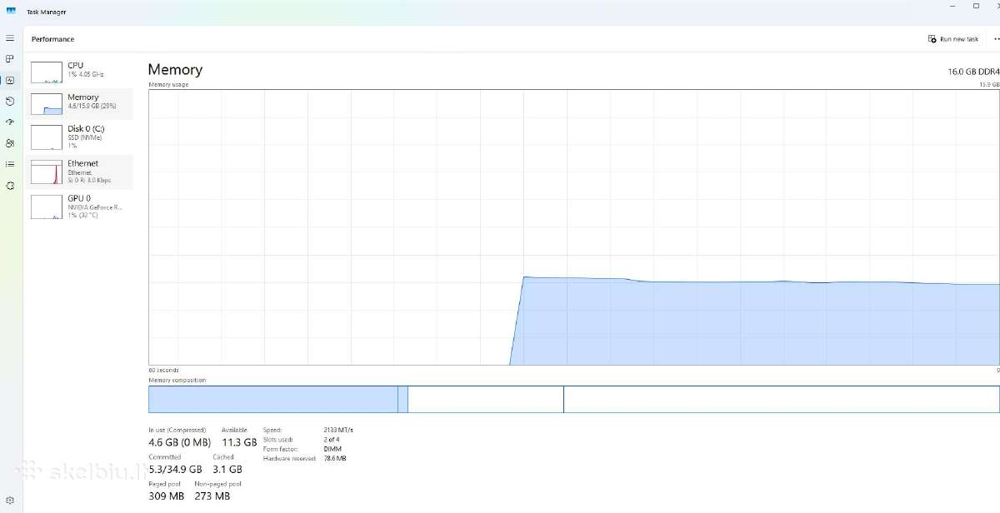Select the Performance page icon
The width and height of the screenshot is (1000, 513).
[x=10, y=81]
